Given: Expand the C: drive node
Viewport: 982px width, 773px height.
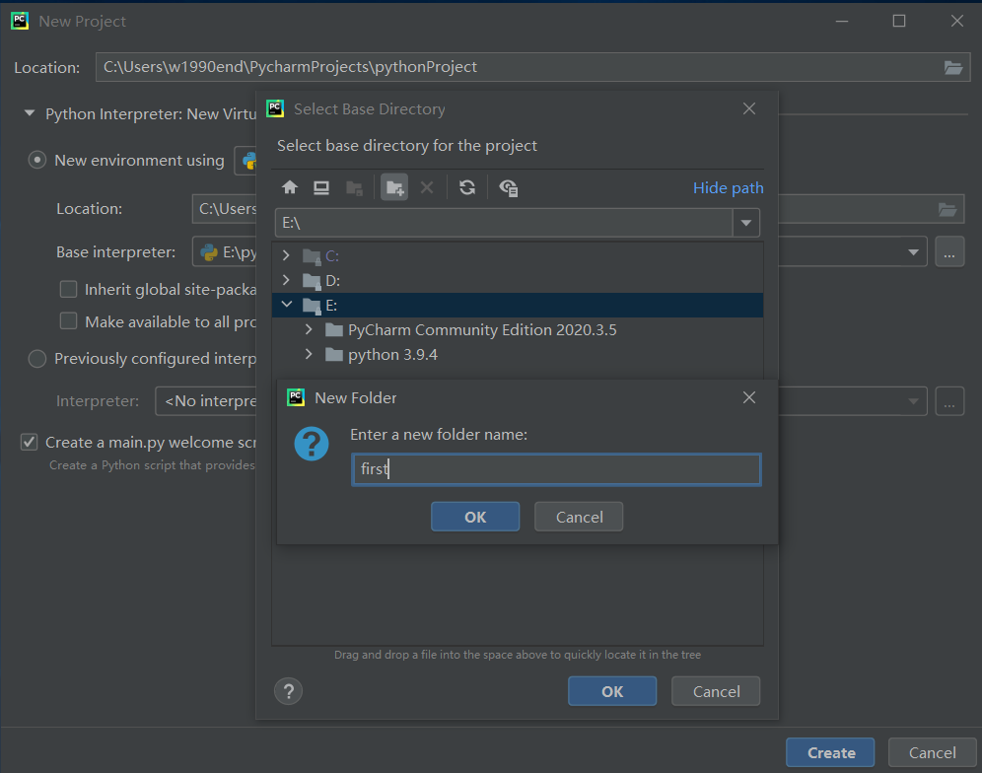Looking at the screenshot, I should point(286,255).
